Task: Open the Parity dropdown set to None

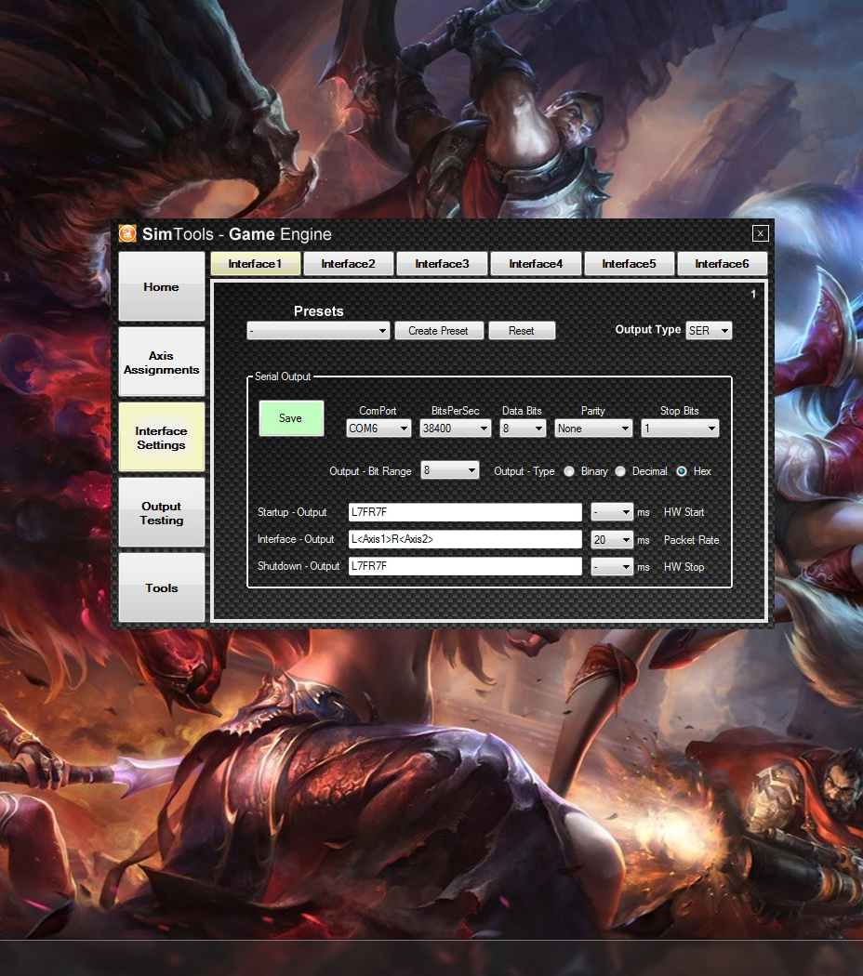Action: (592, 429)
